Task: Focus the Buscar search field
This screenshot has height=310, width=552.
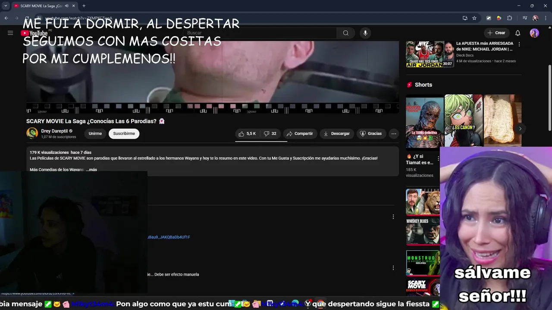Action: [x=260, y=33]
